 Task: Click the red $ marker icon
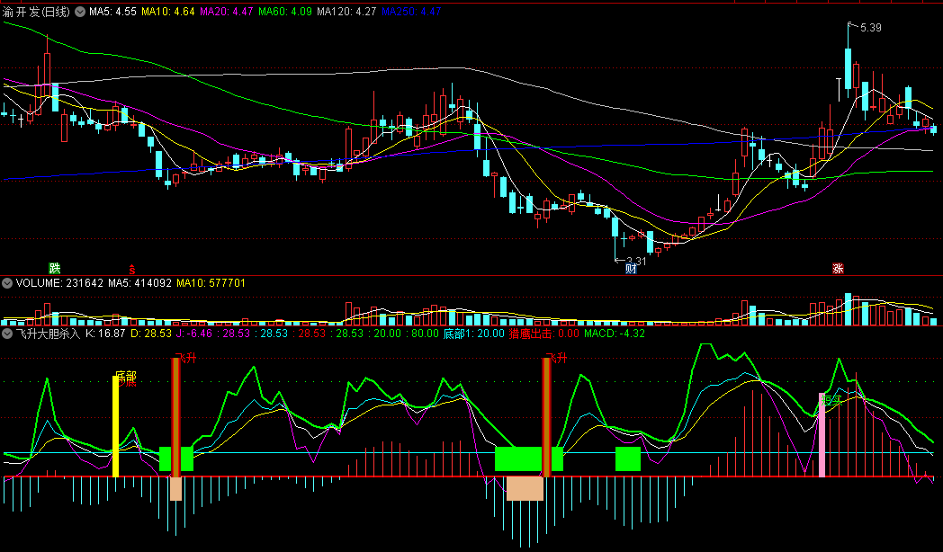132,270
